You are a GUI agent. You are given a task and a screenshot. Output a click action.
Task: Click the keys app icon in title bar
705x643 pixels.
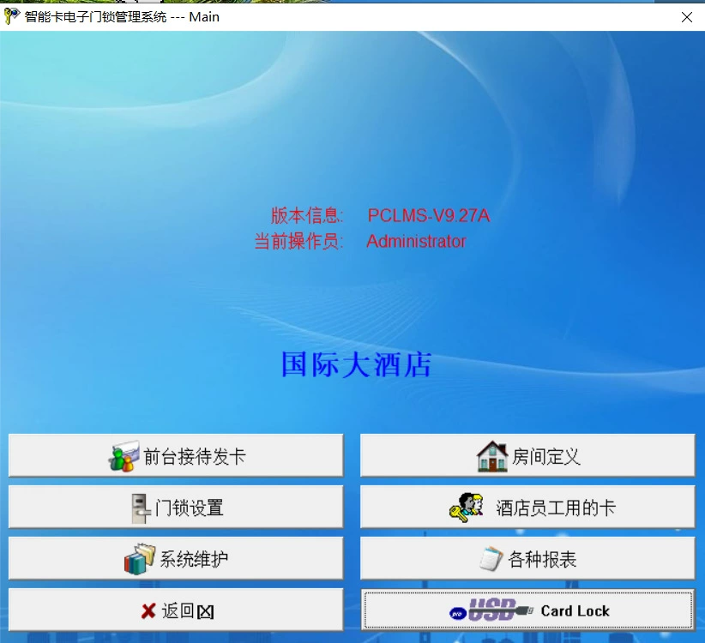[12, 16]
